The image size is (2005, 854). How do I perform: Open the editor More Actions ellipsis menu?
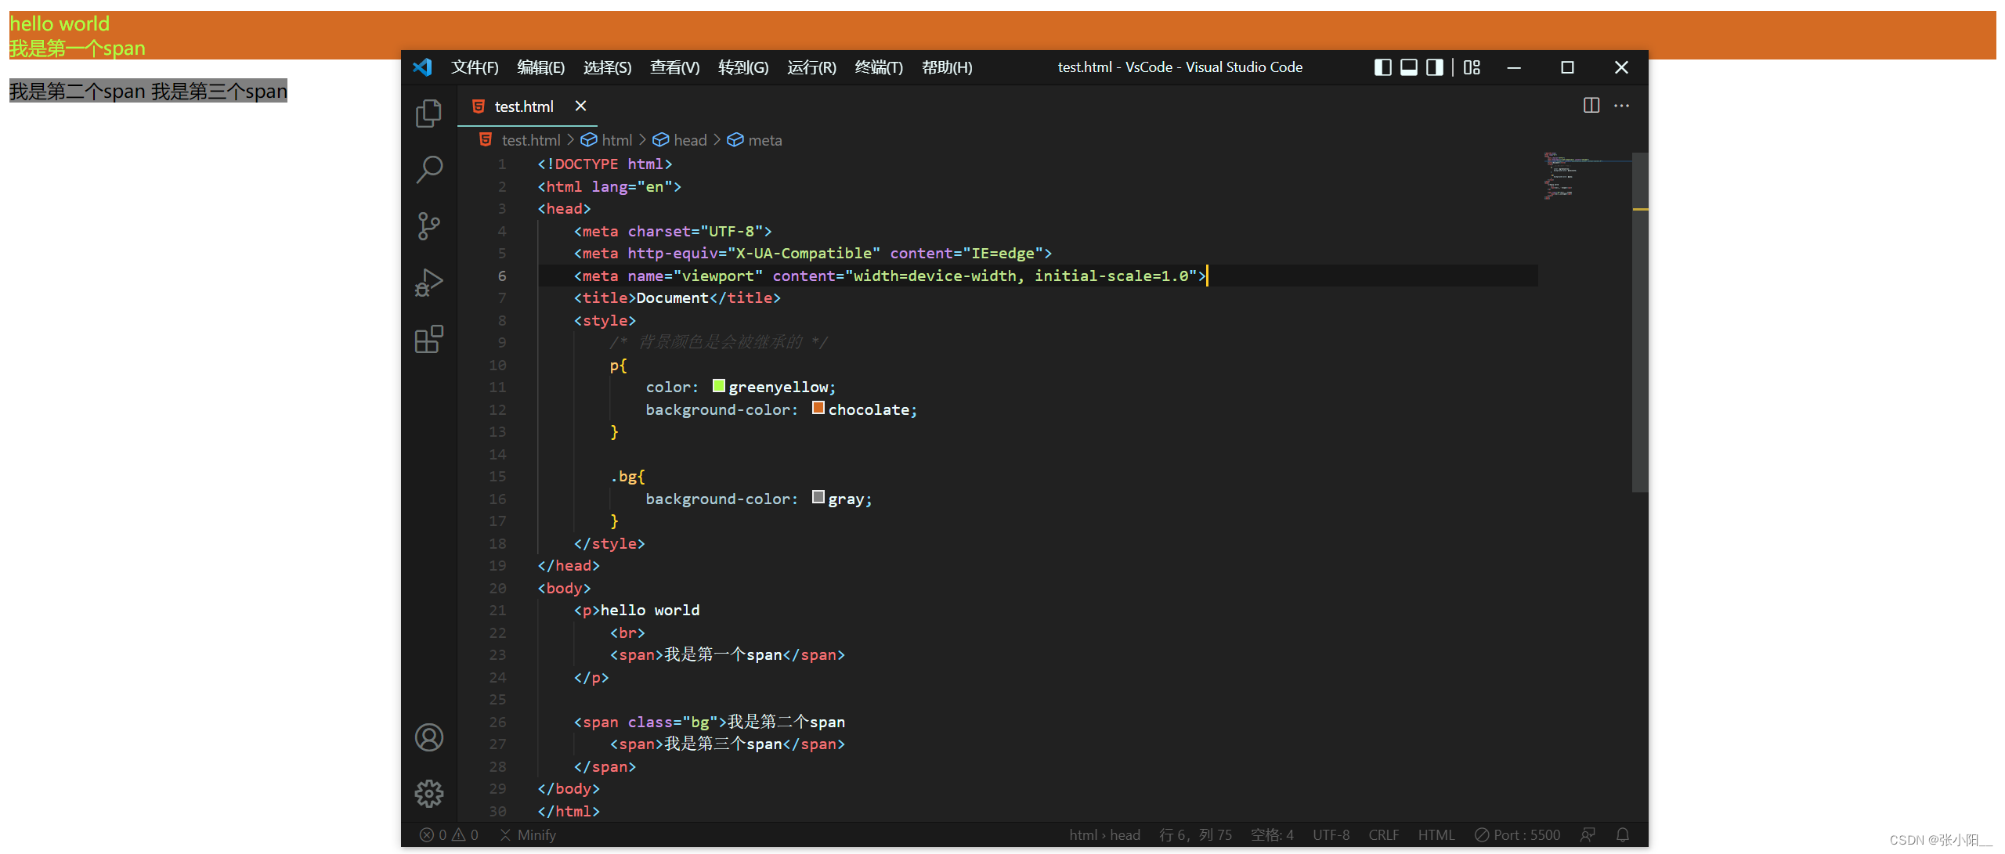click(1621, 106)
